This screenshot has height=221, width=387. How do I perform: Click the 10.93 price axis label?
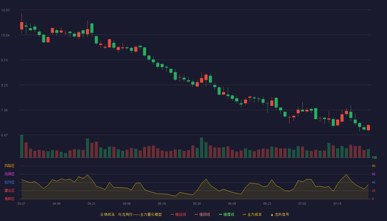(x=5, y=10)
